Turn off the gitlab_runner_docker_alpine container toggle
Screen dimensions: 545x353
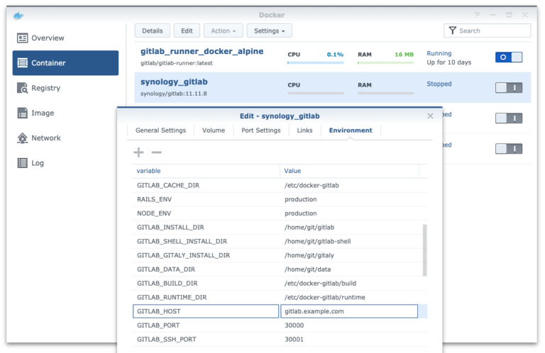508,57
